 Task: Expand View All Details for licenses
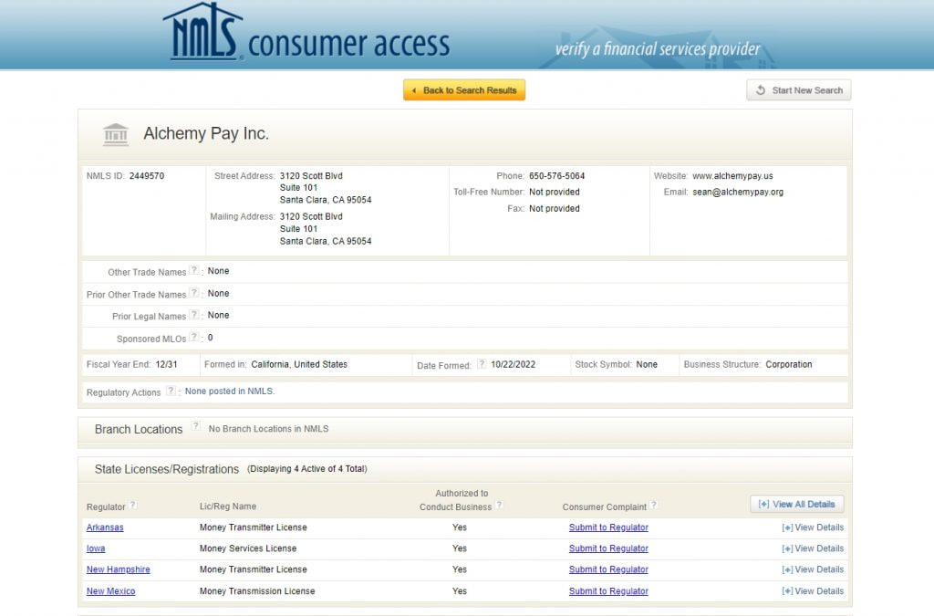(797, 504)
